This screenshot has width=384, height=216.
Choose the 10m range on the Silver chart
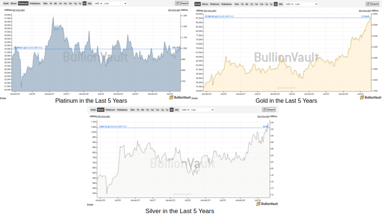pyautogui.click(x=132, y=110)
